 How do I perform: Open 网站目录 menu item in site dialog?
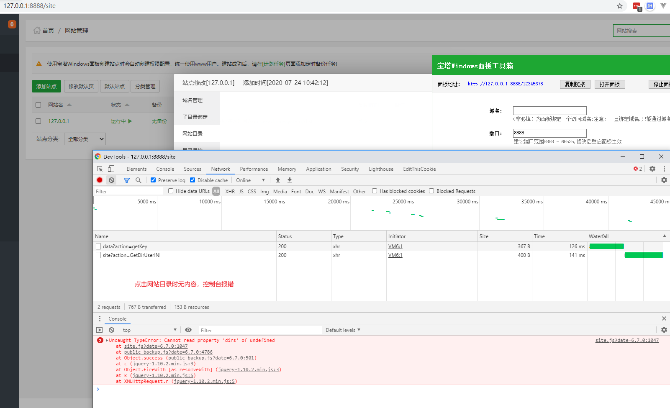point(197,133)
